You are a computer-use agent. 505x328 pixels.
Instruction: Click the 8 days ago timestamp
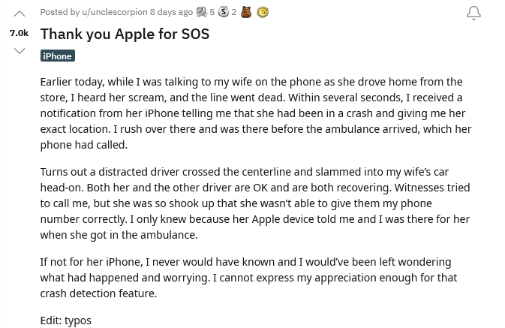[171, 12]
